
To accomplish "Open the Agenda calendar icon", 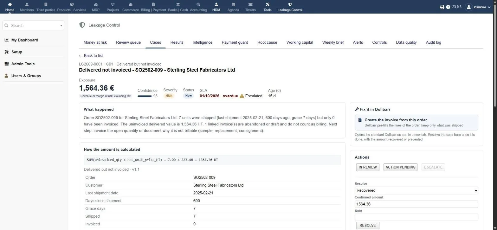I will tap(233, 4).
